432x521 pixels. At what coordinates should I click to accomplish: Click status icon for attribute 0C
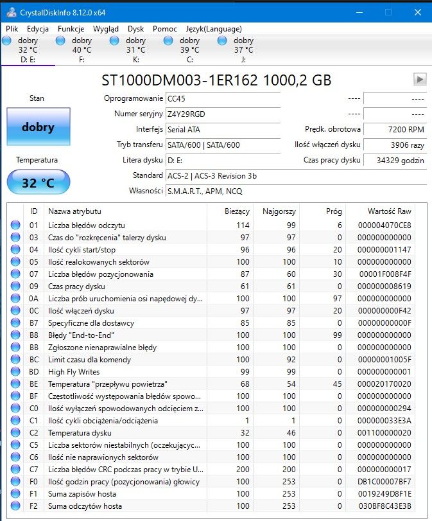point(15,310)
